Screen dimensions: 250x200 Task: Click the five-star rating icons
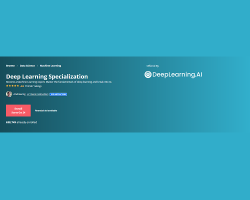coord(12,86)
